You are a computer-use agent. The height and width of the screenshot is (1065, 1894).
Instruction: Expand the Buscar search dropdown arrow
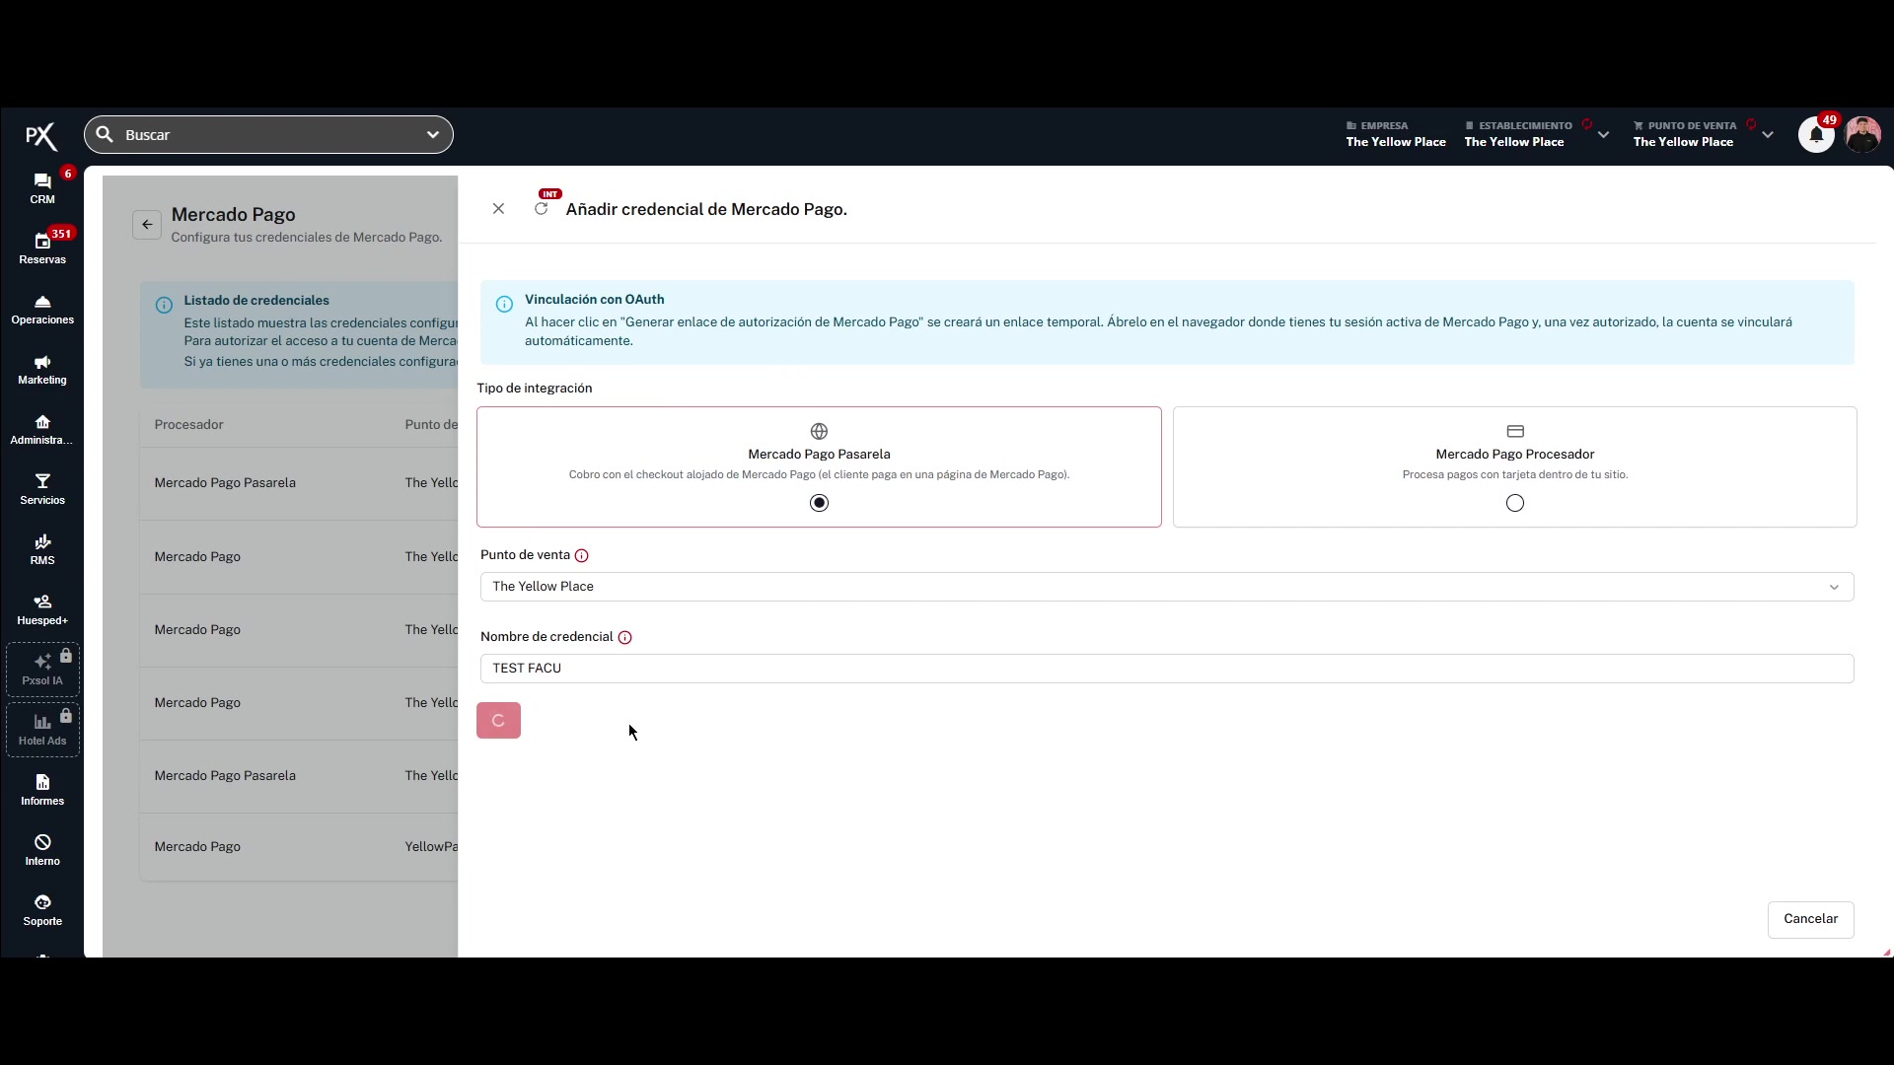432,135
